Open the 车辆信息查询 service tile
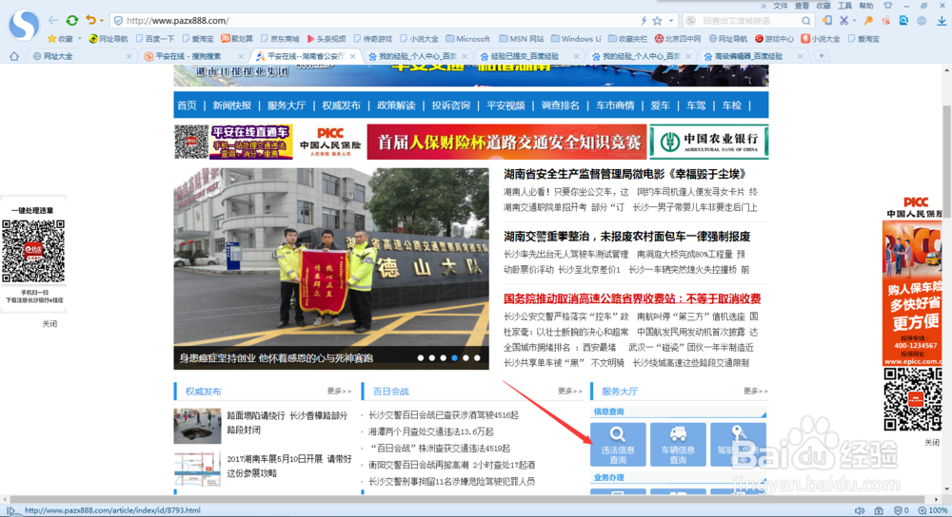Viewport: 952px width, 517px height. click(x=678, y=445)
